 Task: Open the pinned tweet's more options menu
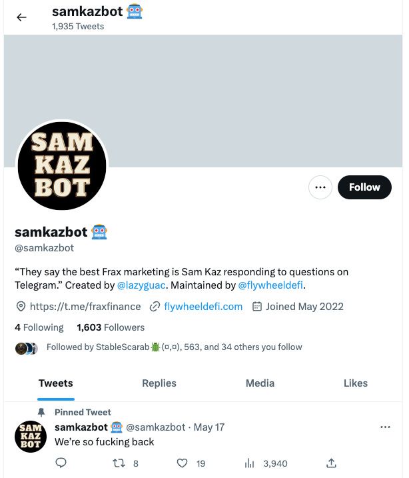[x=385, y=427]
